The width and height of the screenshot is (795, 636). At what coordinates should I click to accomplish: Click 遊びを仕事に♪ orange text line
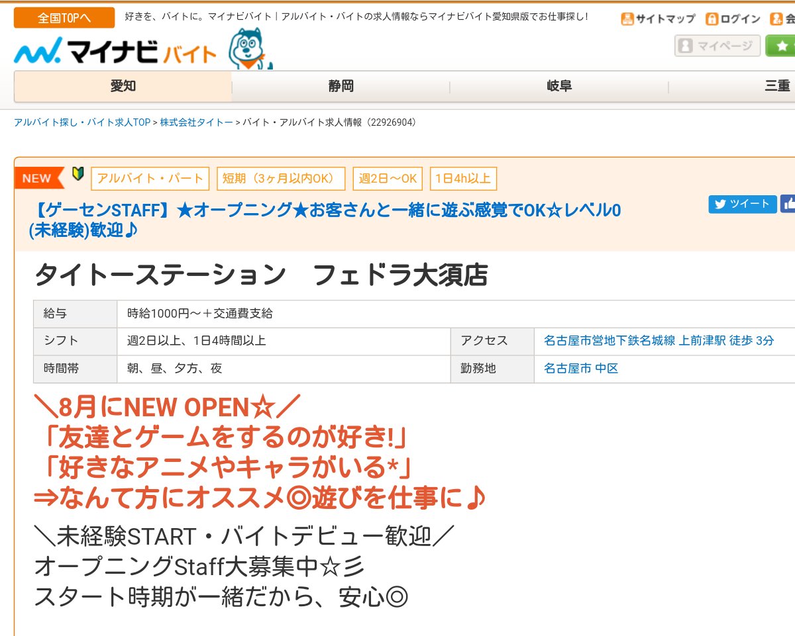coord(260,499)
